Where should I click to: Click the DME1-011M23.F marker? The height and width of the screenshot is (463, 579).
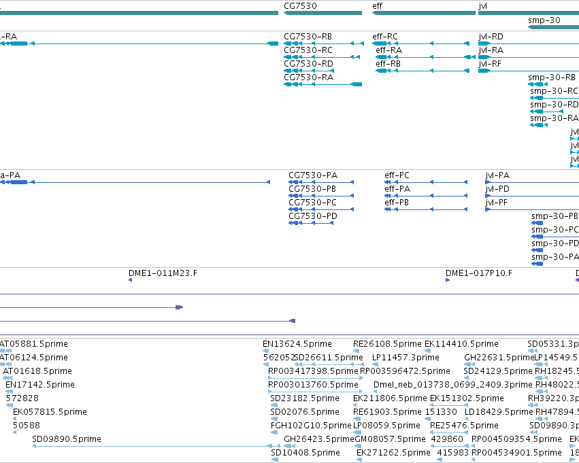[x=131, y=280]
